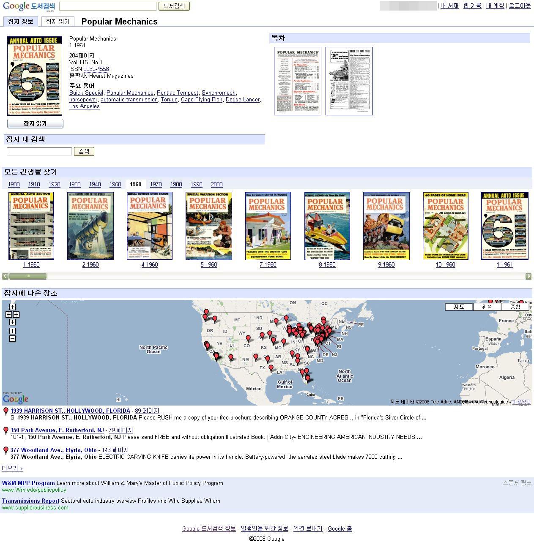Click the 도서검색 search button
Viewport: 534px width, 542px height.
[x=174, y=6]
